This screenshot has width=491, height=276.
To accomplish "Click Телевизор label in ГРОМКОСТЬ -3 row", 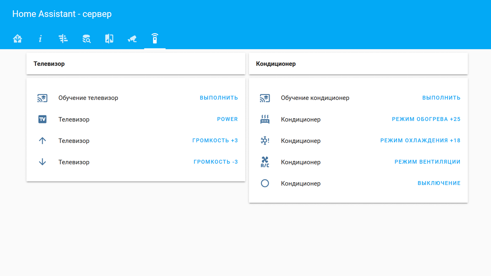I will (74, 162).
